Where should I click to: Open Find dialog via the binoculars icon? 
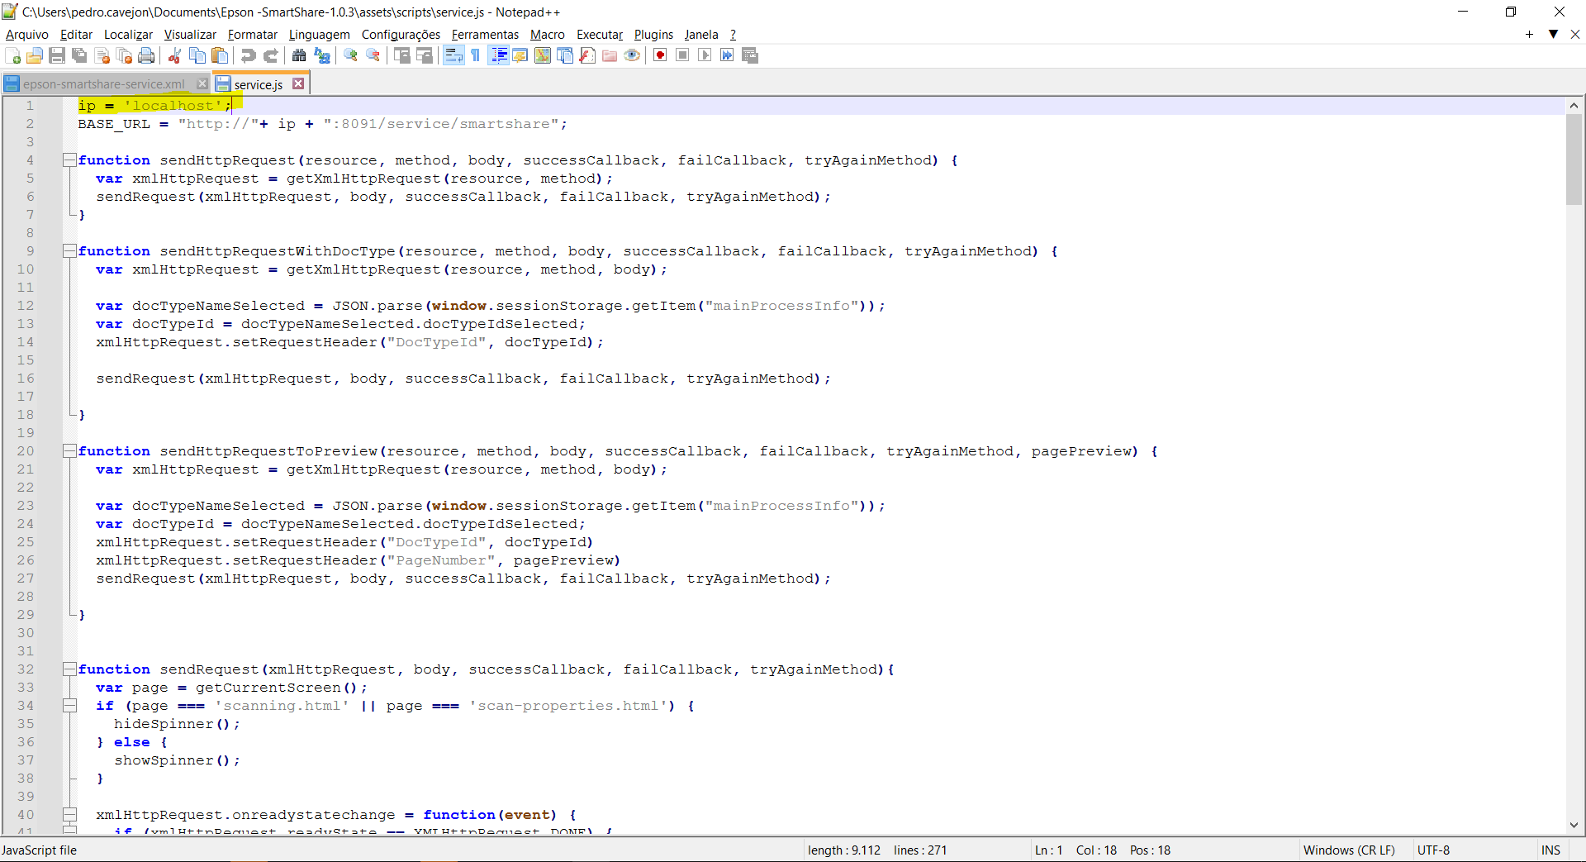point(299,55)
